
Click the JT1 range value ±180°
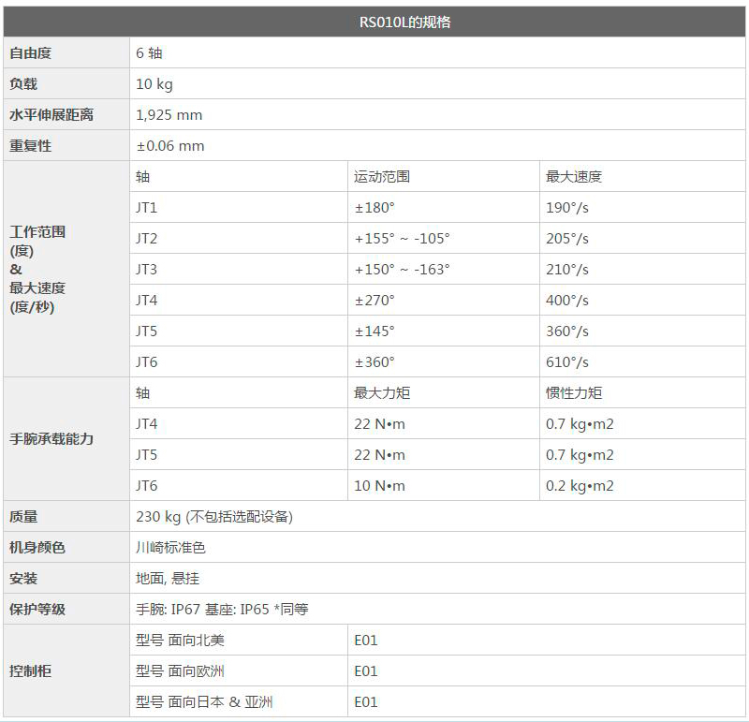click(374, 207)
